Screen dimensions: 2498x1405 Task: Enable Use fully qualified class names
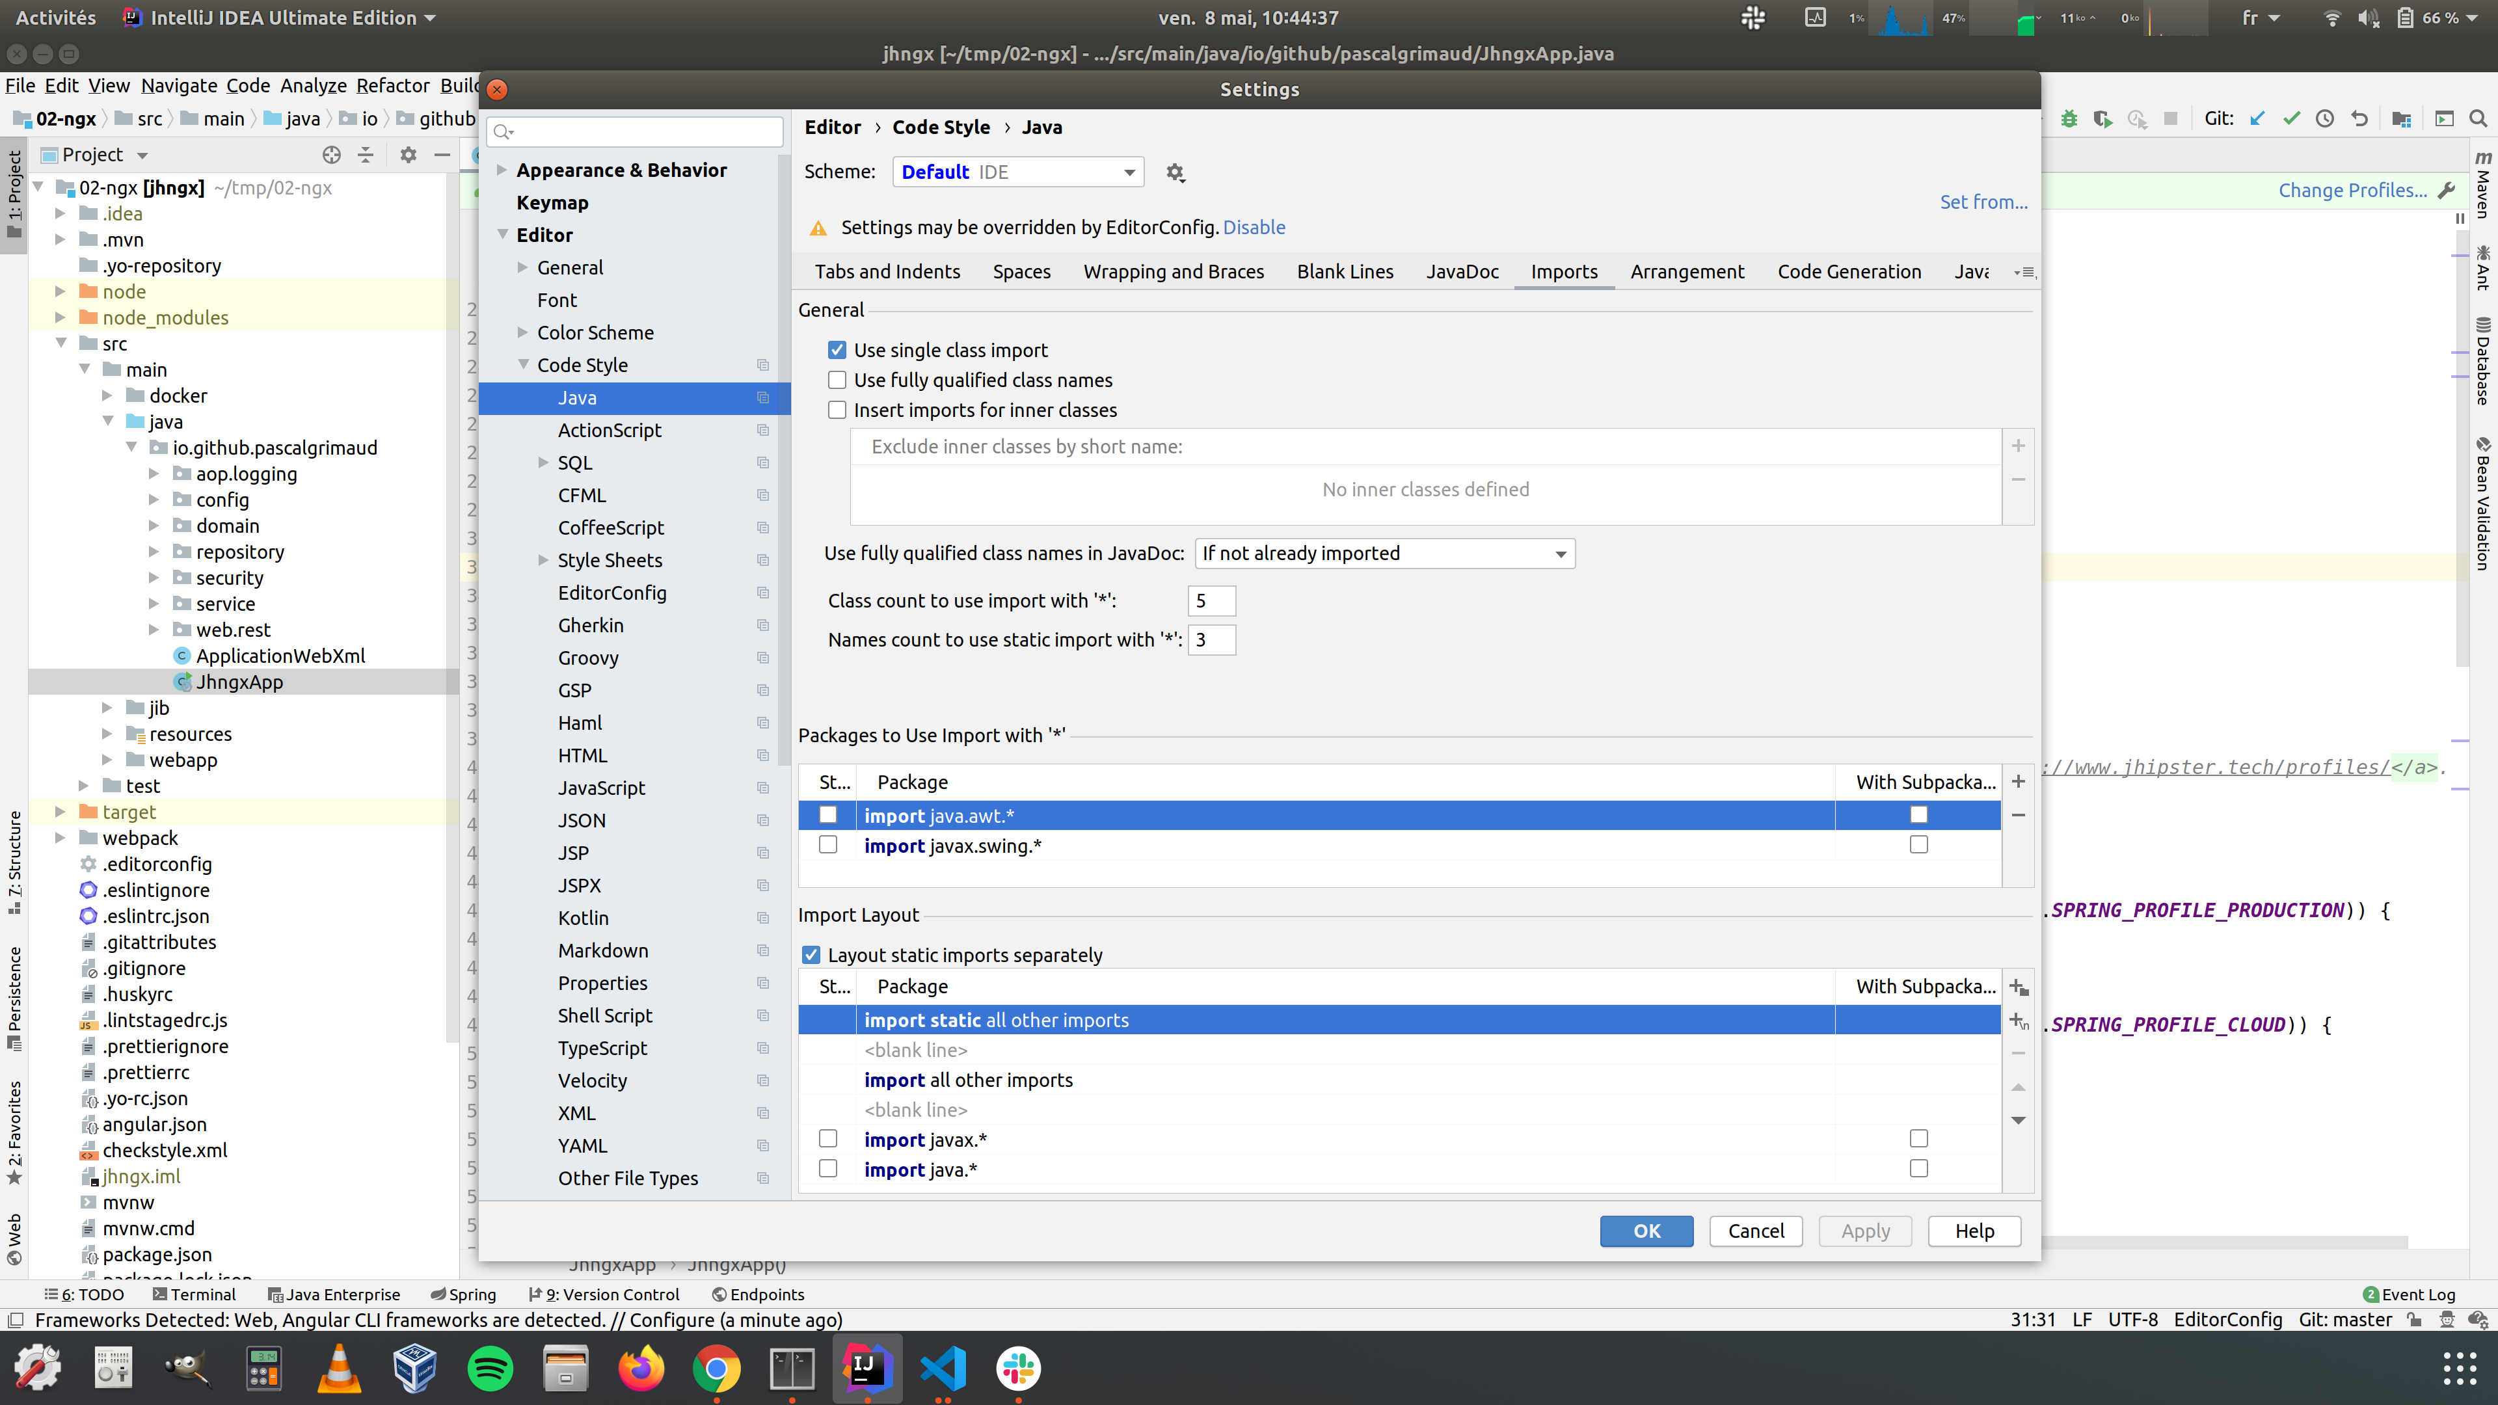click(x=837, y=379)
